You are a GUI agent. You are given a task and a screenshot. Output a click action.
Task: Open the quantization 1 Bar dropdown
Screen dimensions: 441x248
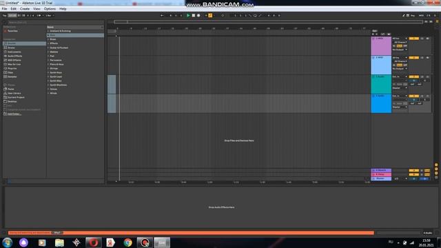(50, 15)
